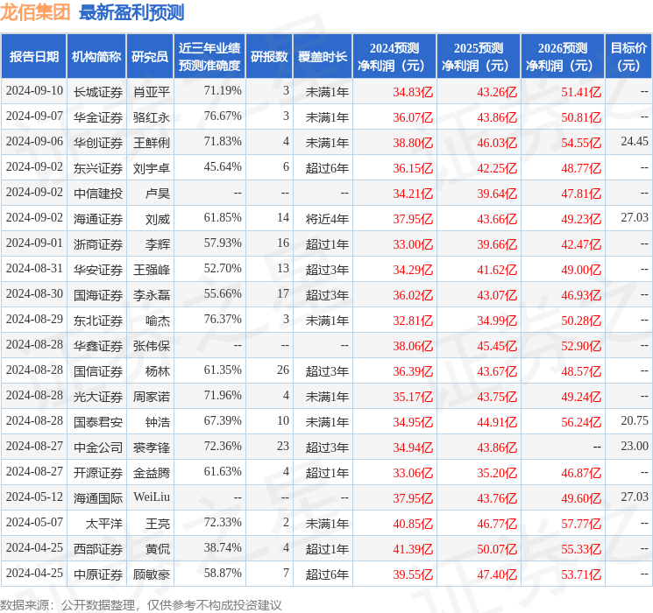
Task: Click the 机构简称 column header
Action: [96, 57]
